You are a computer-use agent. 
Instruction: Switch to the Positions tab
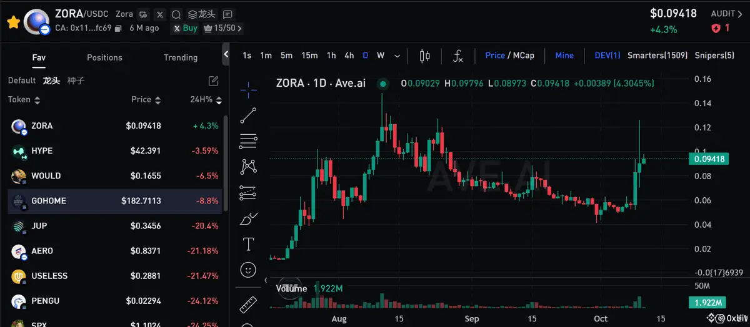(x=104, y=57)
